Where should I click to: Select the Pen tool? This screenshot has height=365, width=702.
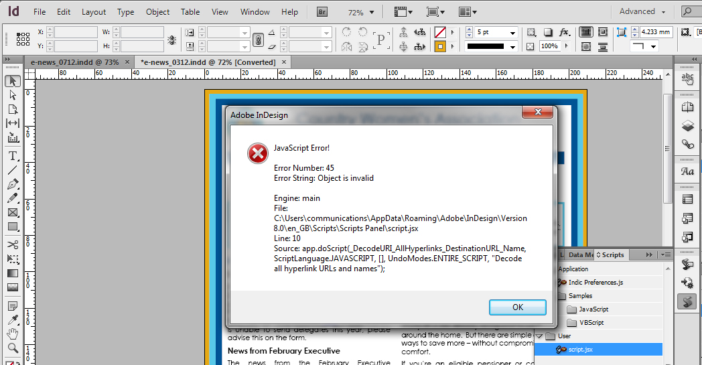(13, 184)
